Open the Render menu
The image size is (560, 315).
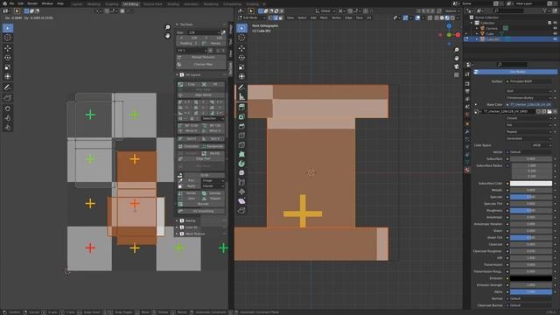tap(32, 3)
